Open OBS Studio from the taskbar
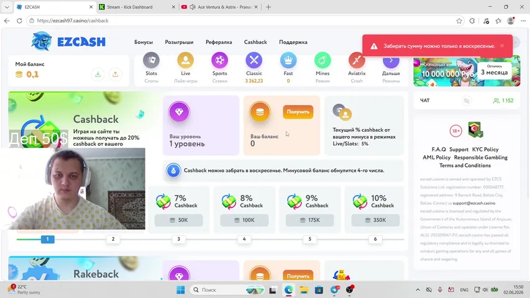This screenshot has width=530, height=298. click(350, 290)
